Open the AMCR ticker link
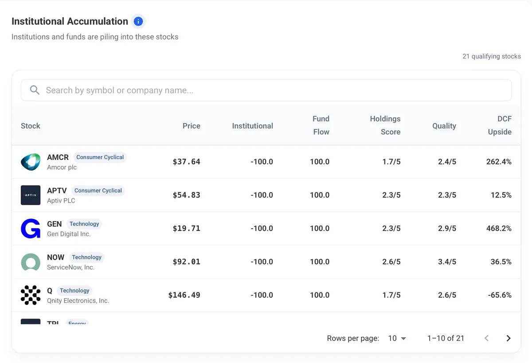 58,157
